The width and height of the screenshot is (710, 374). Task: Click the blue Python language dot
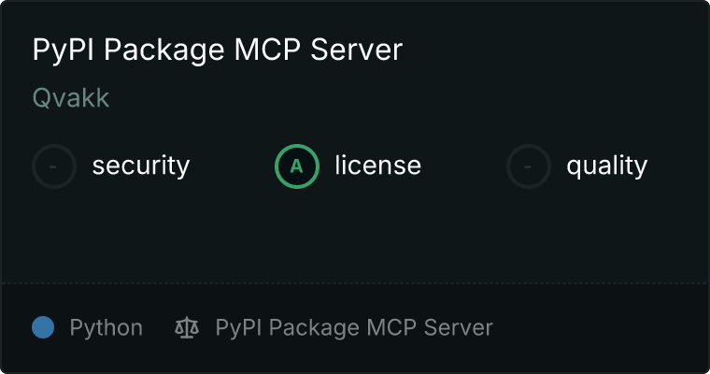tap(43, 327)
